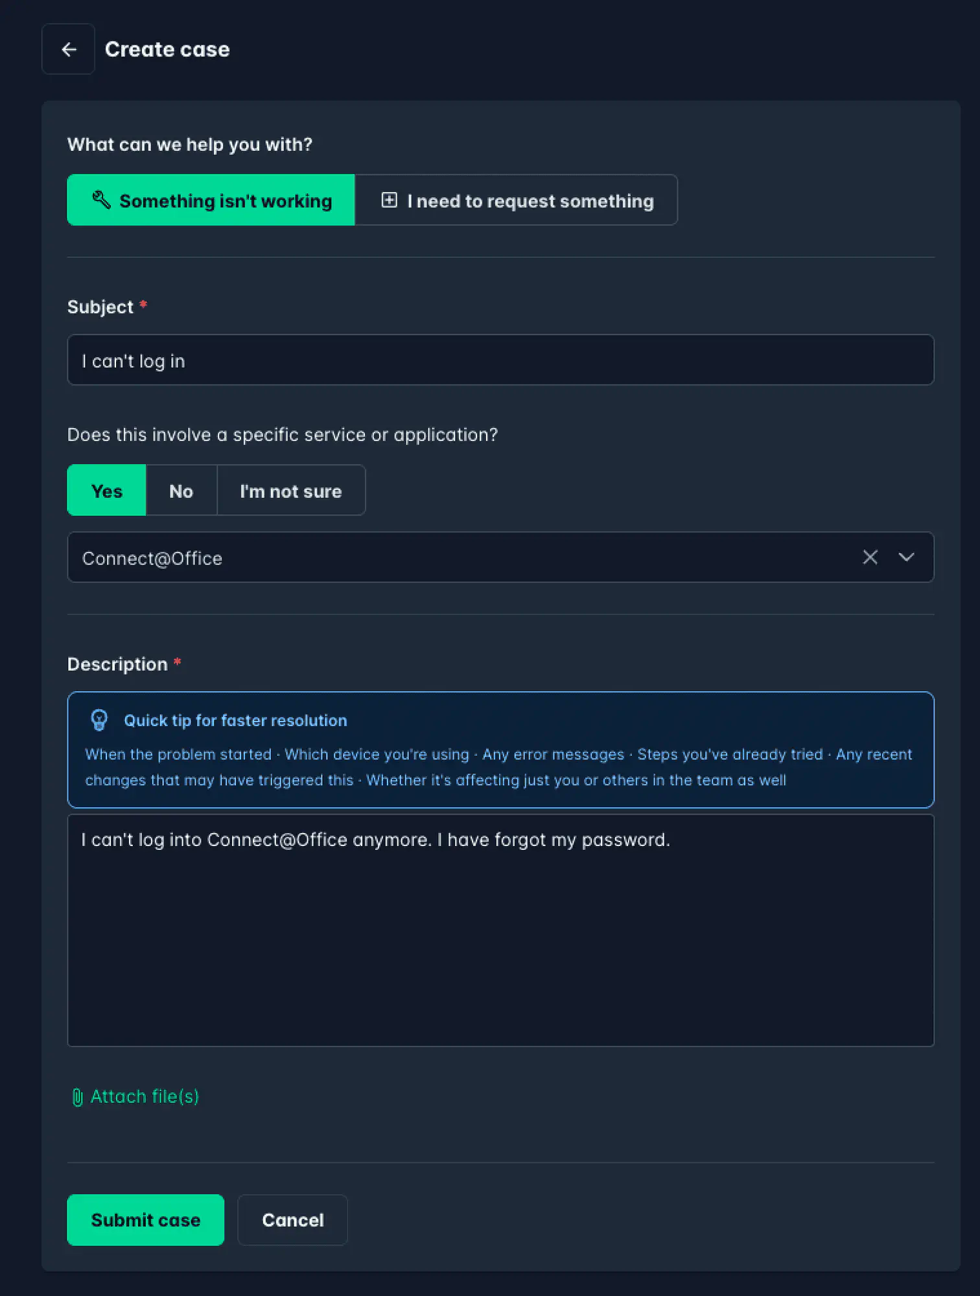Open the service selection combo box
980x1296 pixels.
pyautogui.click(x=454, y=557)
